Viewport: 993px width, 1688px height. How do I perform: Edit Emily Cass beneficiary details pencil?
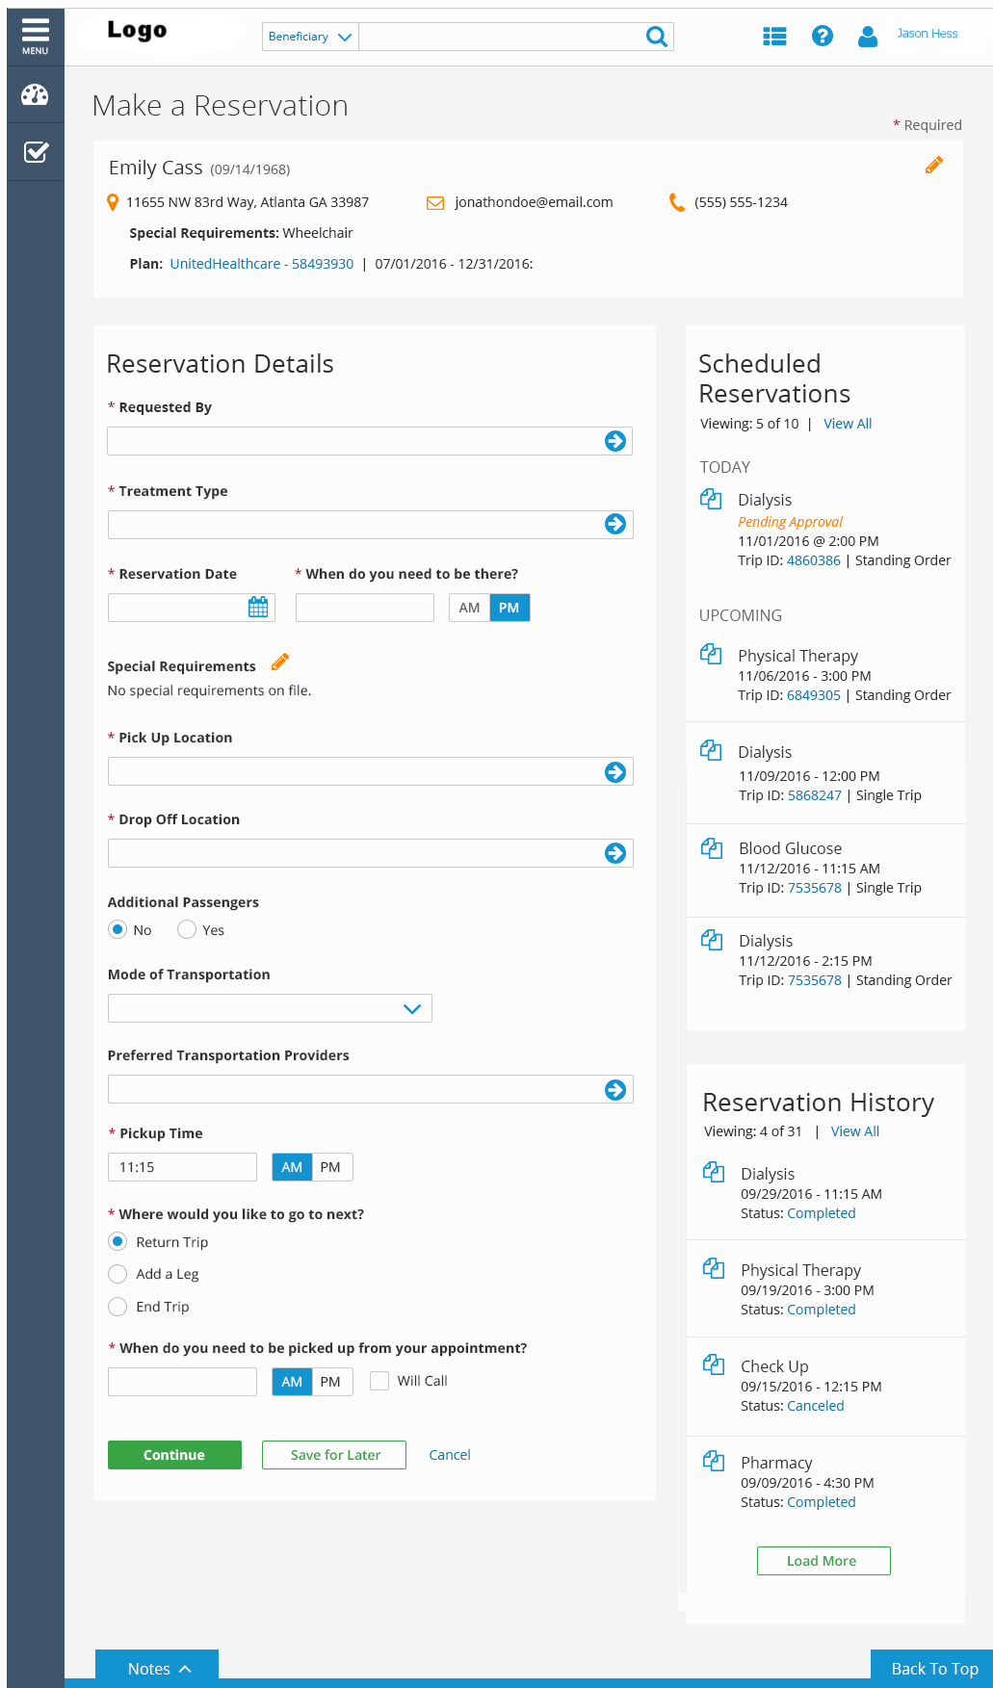(x=933, y=166)
